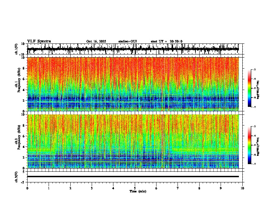Click the ch.1 voltage waveform trace
The width and height of the screenshot is (273, 211).
[133, 49]
